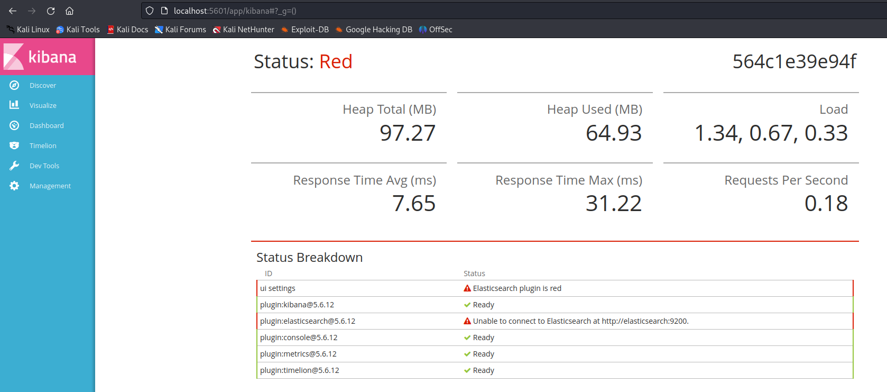Image resolution: width=887 pixels, height=392 pixels.
Task: Select the Management menu label
Action: [x=50, y=186]
